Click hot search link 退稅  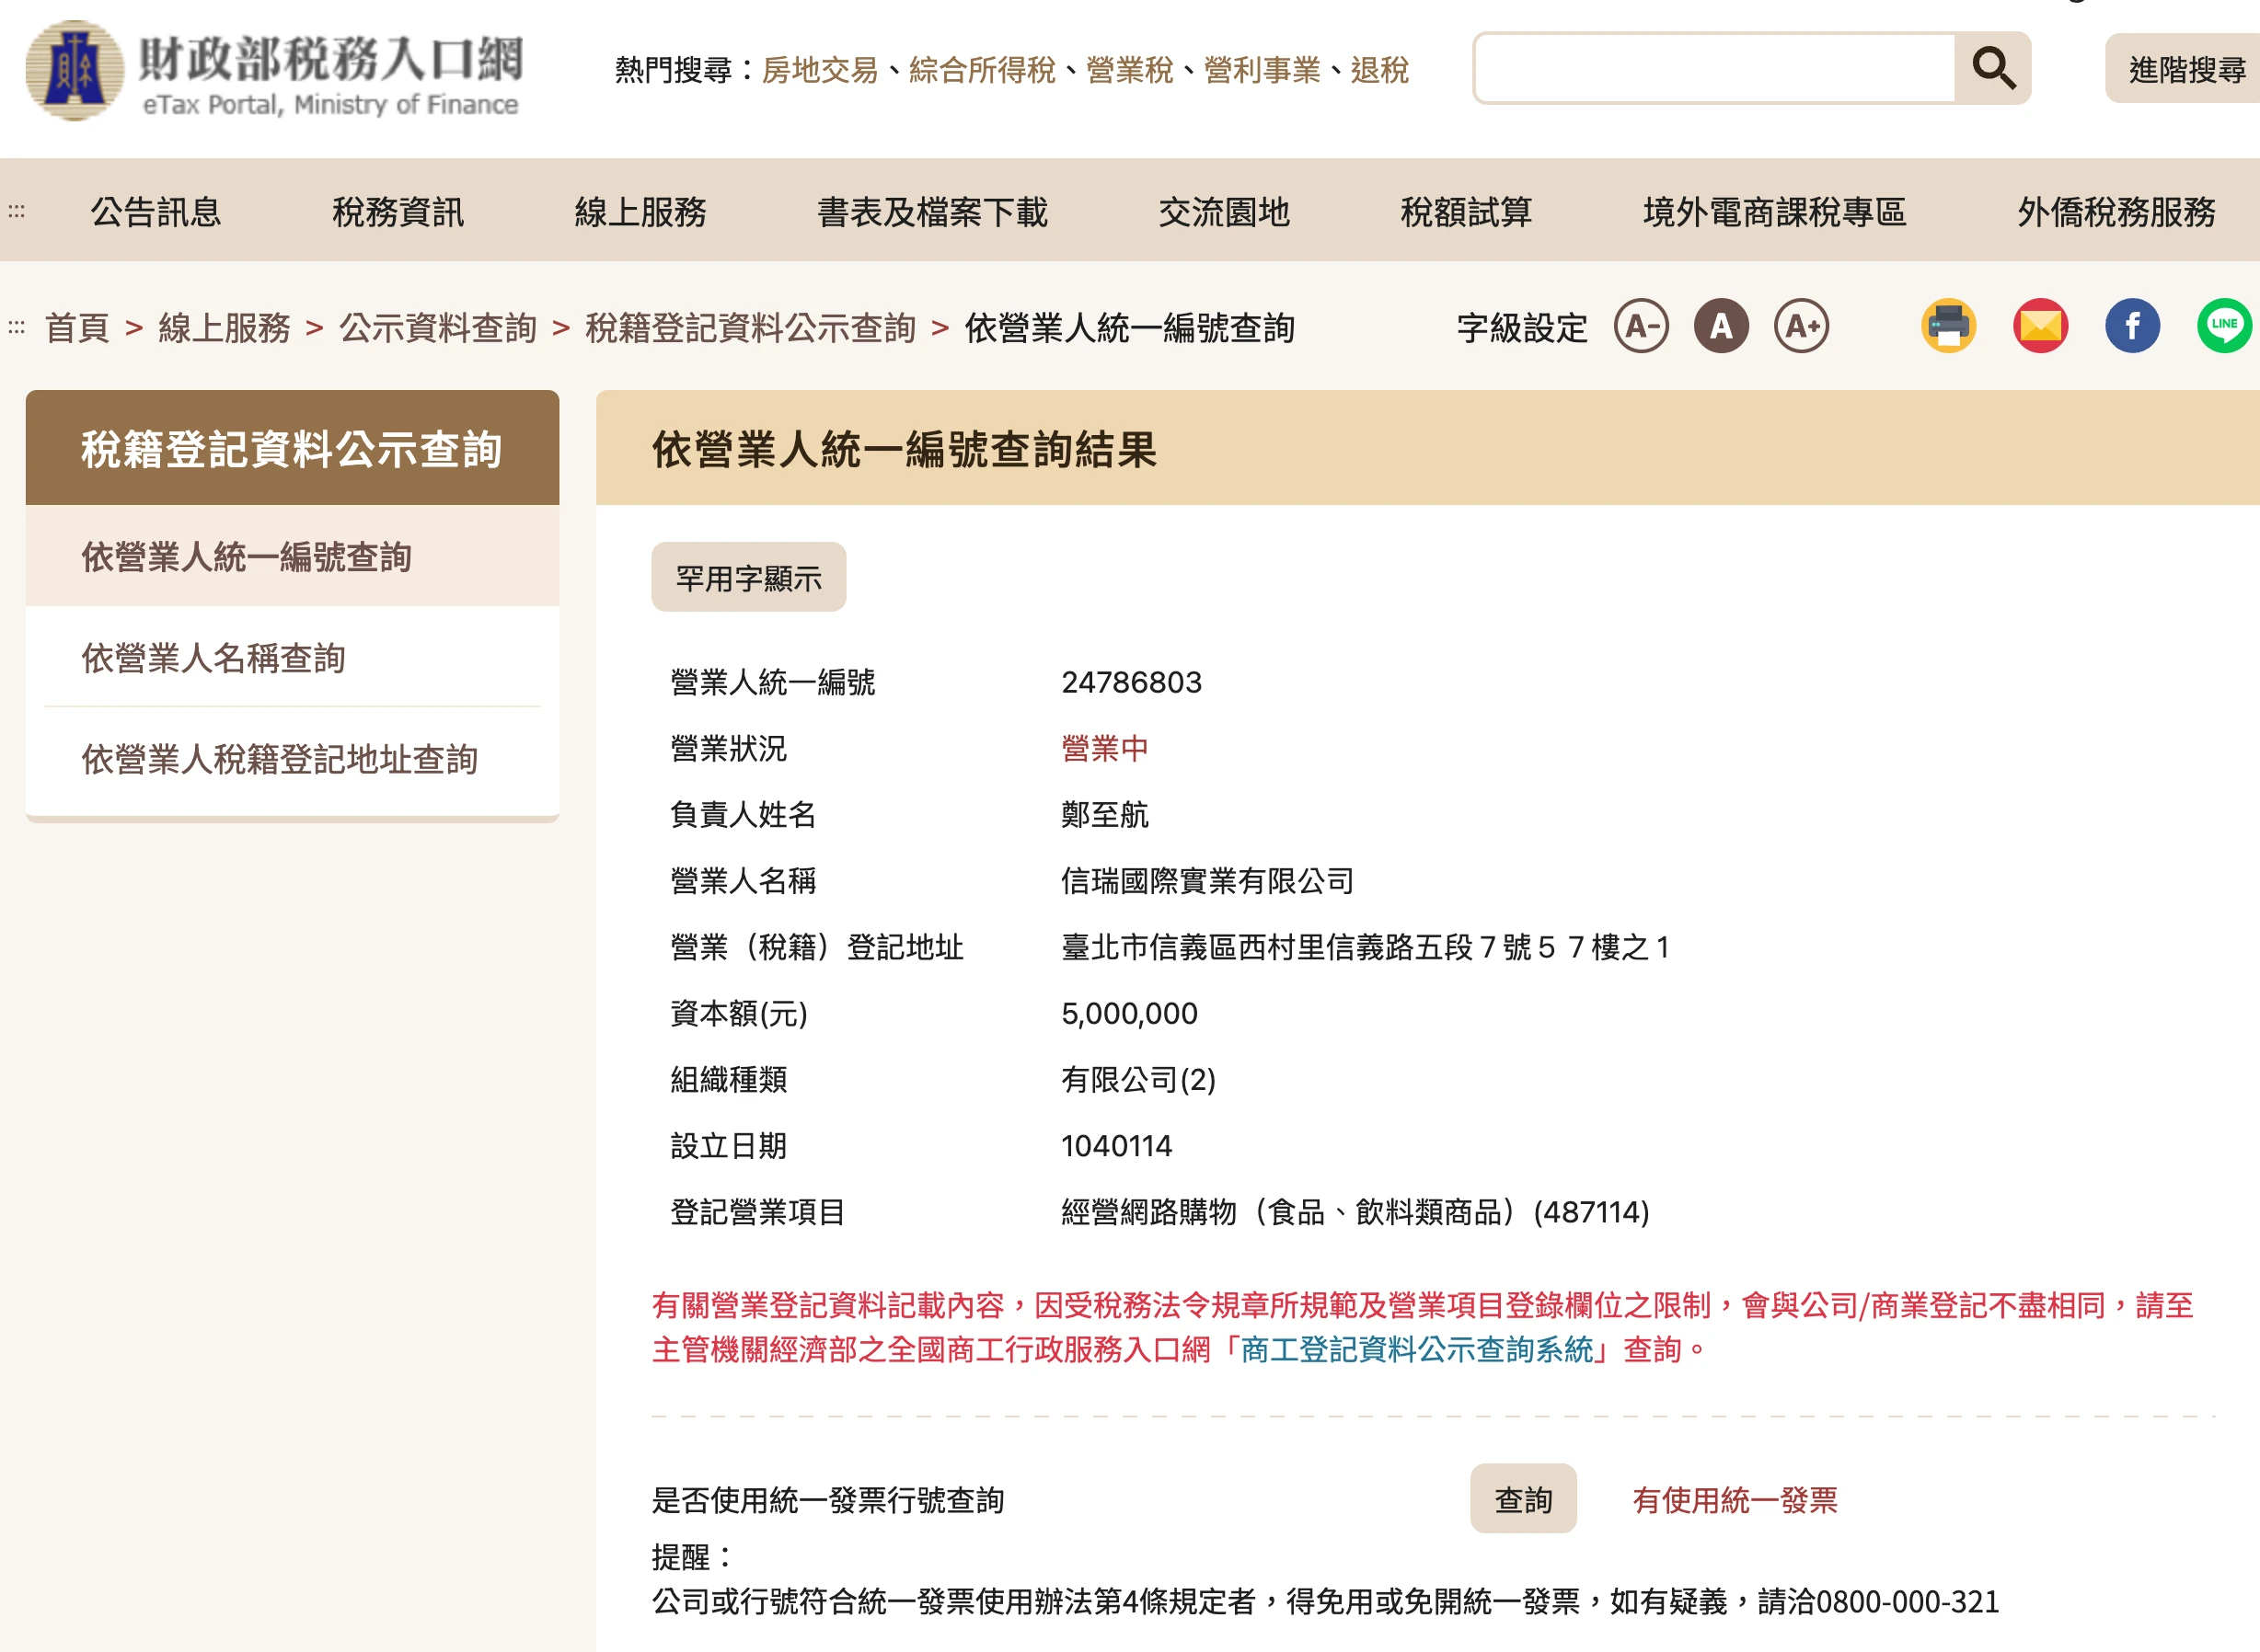1379,70
